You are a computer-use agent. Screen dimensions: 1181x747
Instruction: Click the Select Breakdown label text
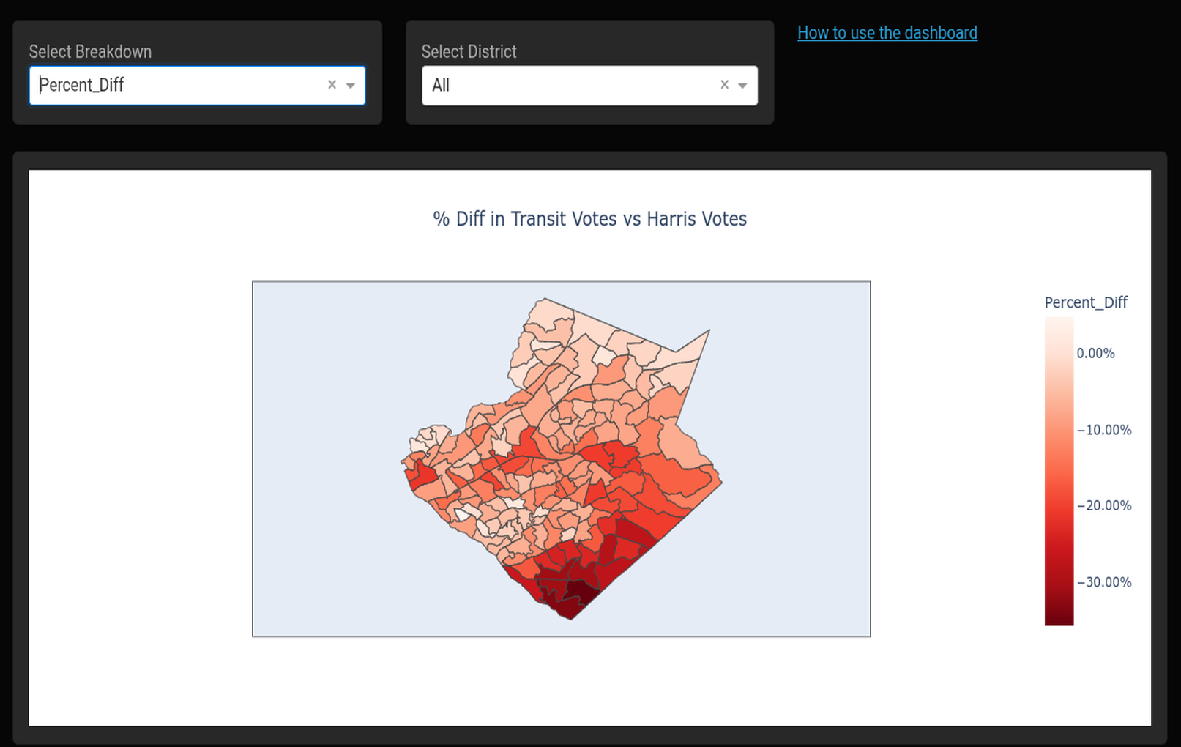(90, 52)
